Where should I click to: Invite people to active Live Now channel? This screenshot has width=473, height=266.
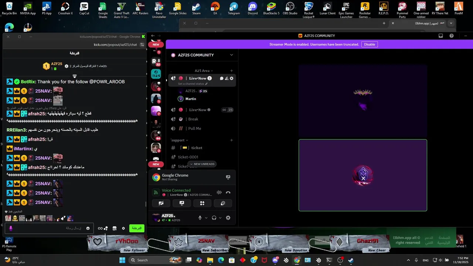point(227,78)
